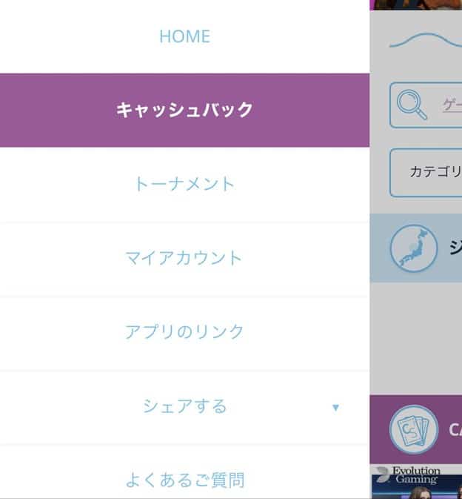Open マイアカウント from the menu

[184, 258]
